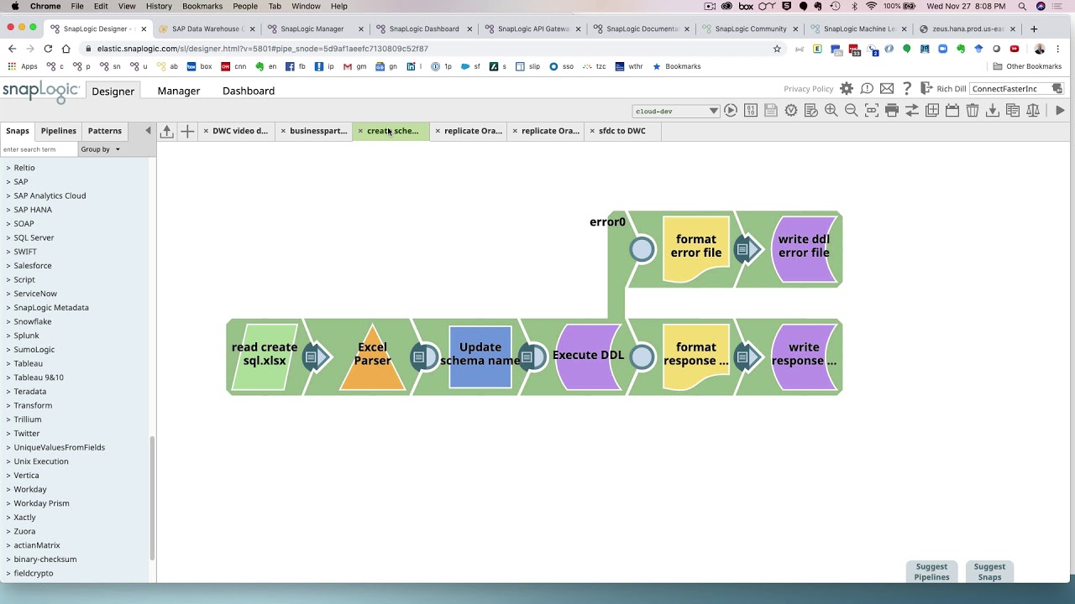Image resolution: width=1075 pixels, height=604 pixels.
Task: Open the edit pipeline properties icon
Action: (811, 111)
